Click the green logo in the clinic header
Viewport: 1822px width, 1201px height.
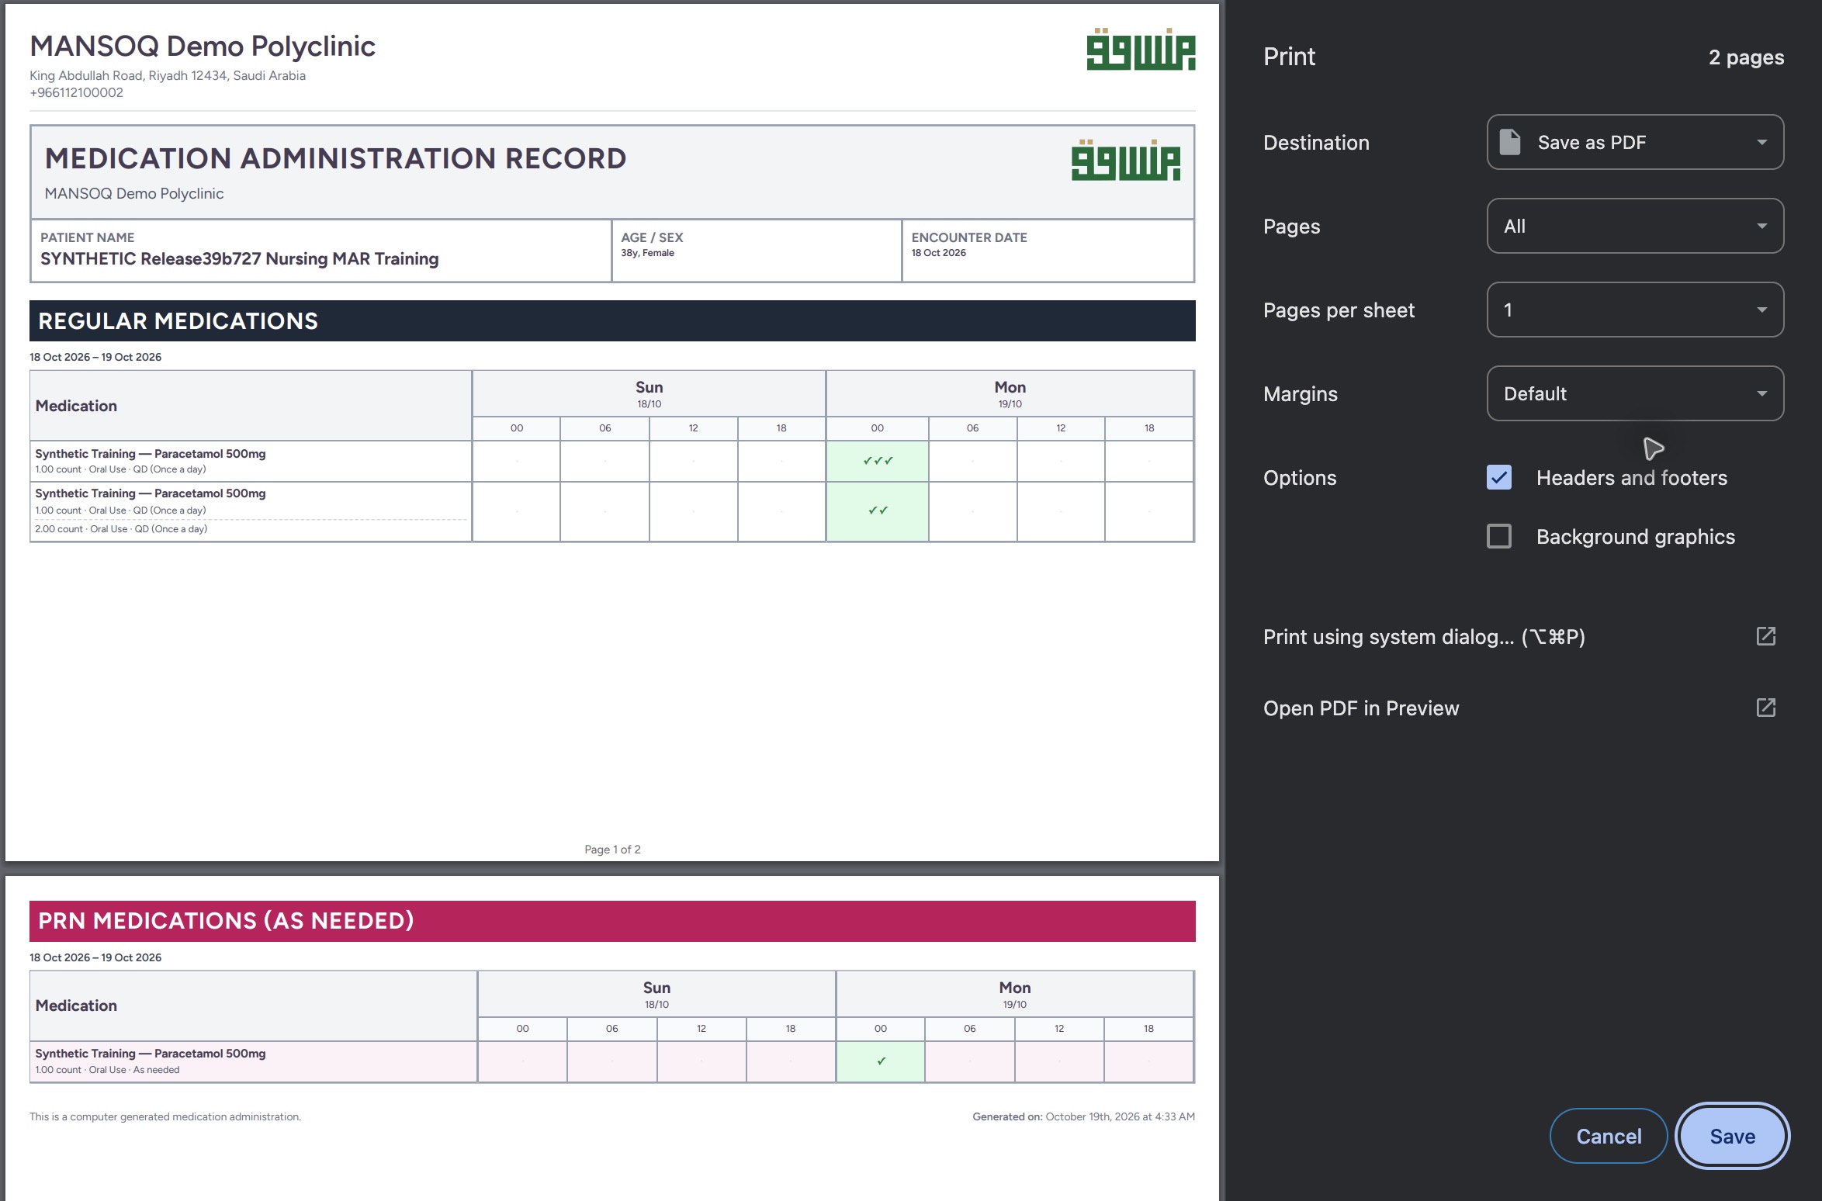1141,50
